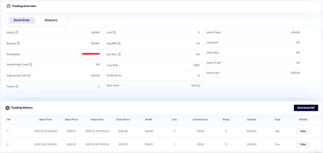Click the Gross Profit label

pyautogui.click(x=214, y=63)
